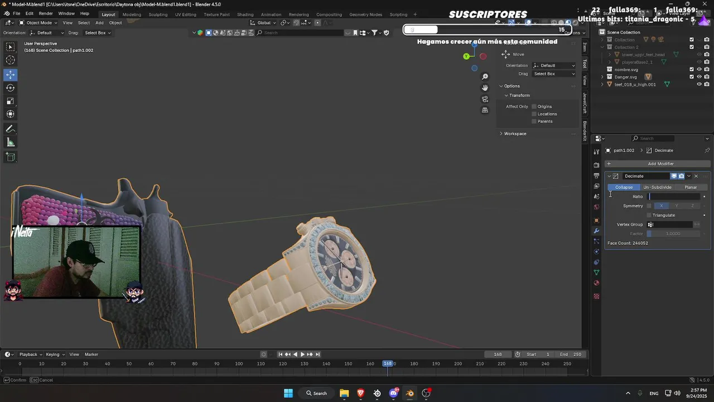Viewport: 714px width, 402px height.
Task: Open the Decimate modifier extras dropdown arrow
Action: [x=688, y=176]
